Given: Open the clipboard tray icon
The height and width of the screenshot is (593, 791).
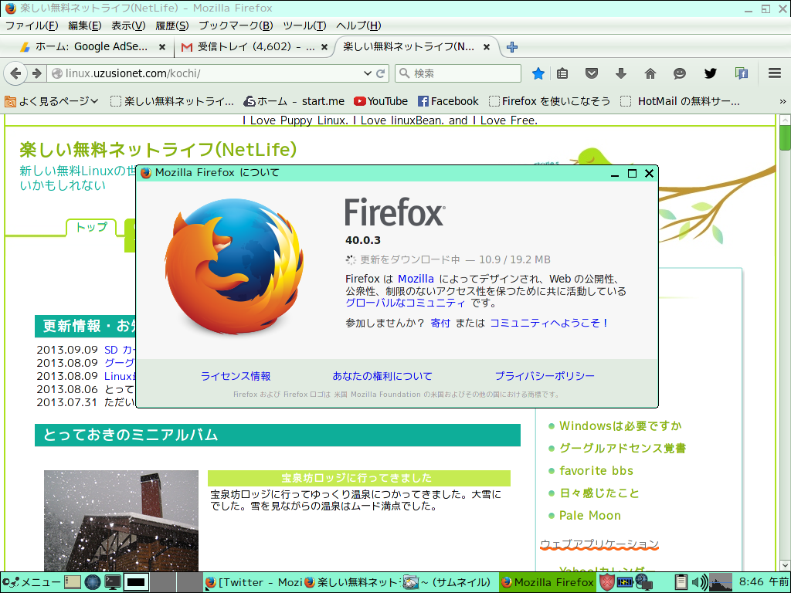Looking at the screenshot, I should (x=681, y=582).
